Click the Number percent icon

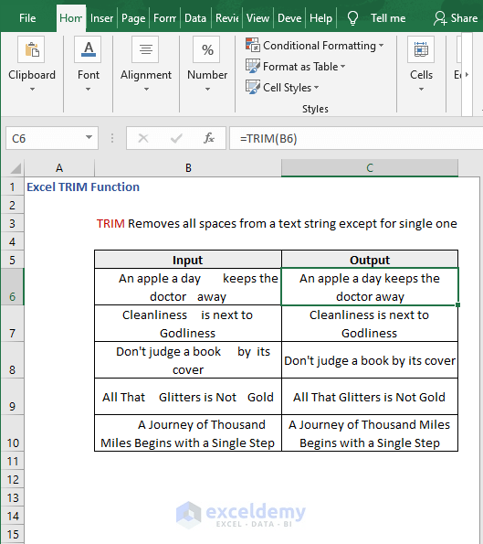[207, 49]
